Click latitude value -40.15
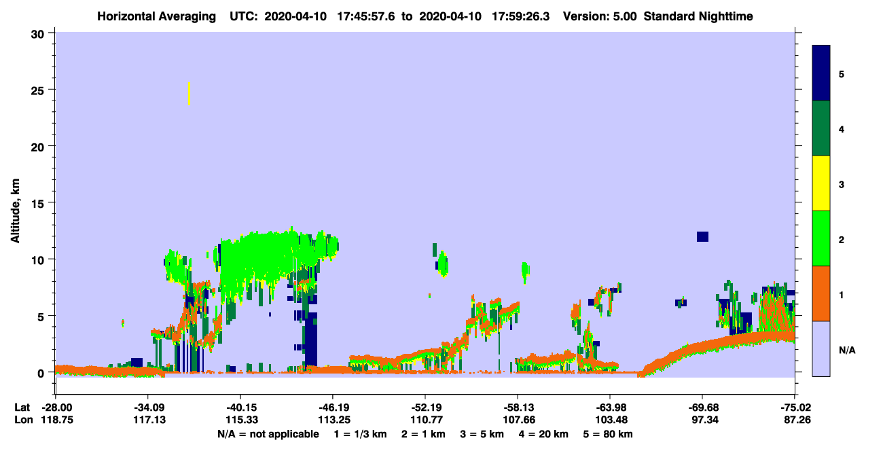The image size is (883, 453). [x=240, y=407]
